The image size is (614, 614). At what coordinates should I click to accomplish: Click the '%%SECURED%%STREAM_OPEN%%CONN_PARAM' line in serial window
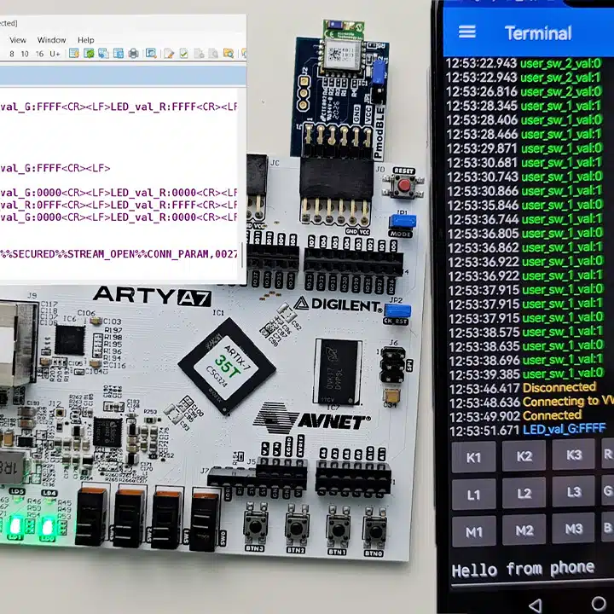coord(119,254)
